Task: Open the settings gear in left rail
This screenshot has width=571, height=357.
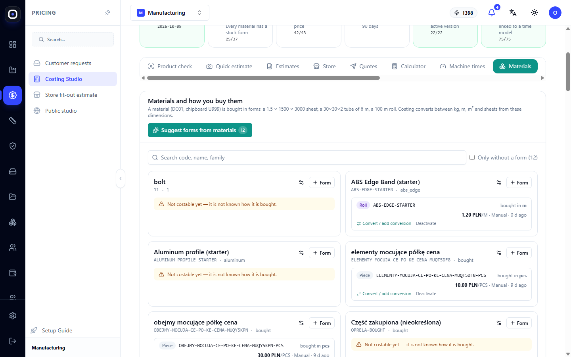Action: pyautogui.click(x=13, y=316)
